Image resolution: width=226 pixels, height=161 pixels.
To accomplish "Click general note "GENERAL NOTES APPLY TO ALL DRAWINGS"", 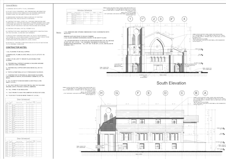I will point(20,9).
